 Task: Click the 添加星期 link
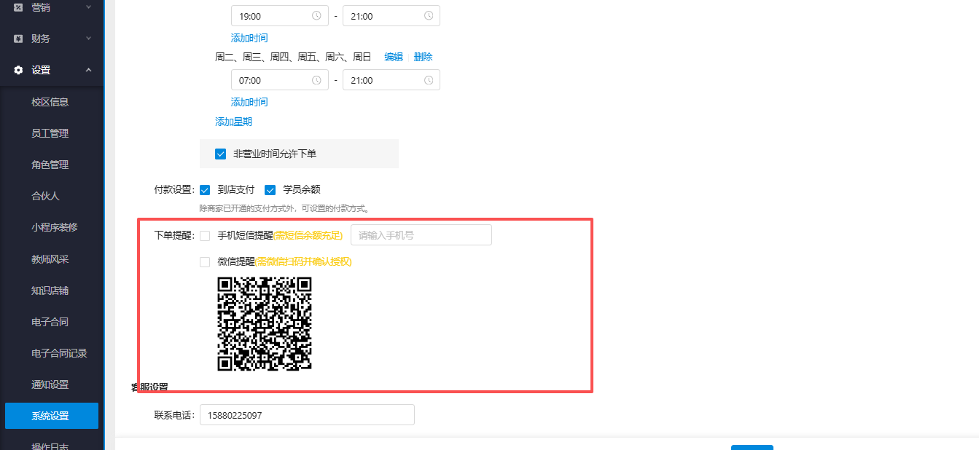pos(233,122)
